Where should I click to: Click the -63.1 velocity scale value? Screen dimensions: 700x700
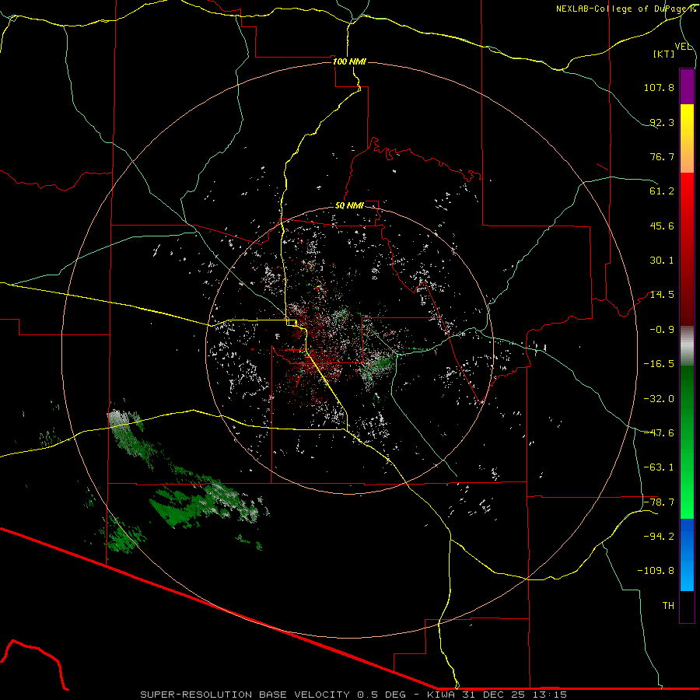point(659,467)
